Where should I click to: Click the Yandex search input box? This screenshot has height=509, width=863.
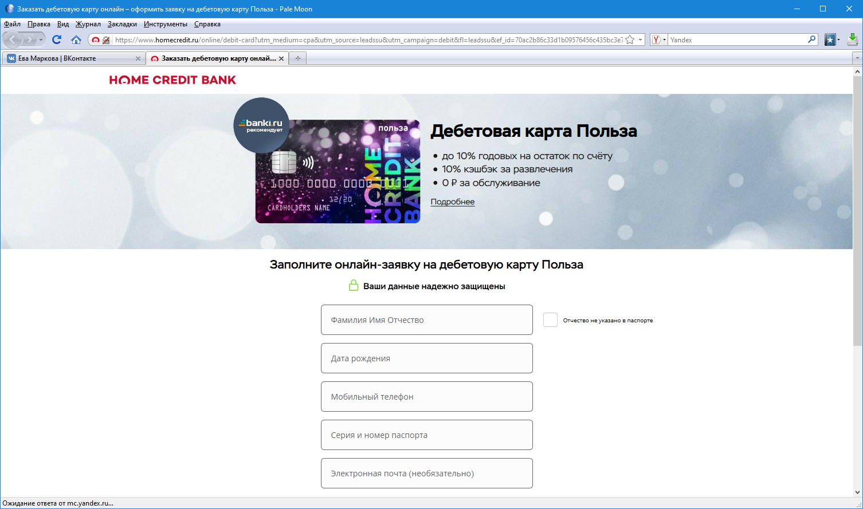[x=738, y=40]
